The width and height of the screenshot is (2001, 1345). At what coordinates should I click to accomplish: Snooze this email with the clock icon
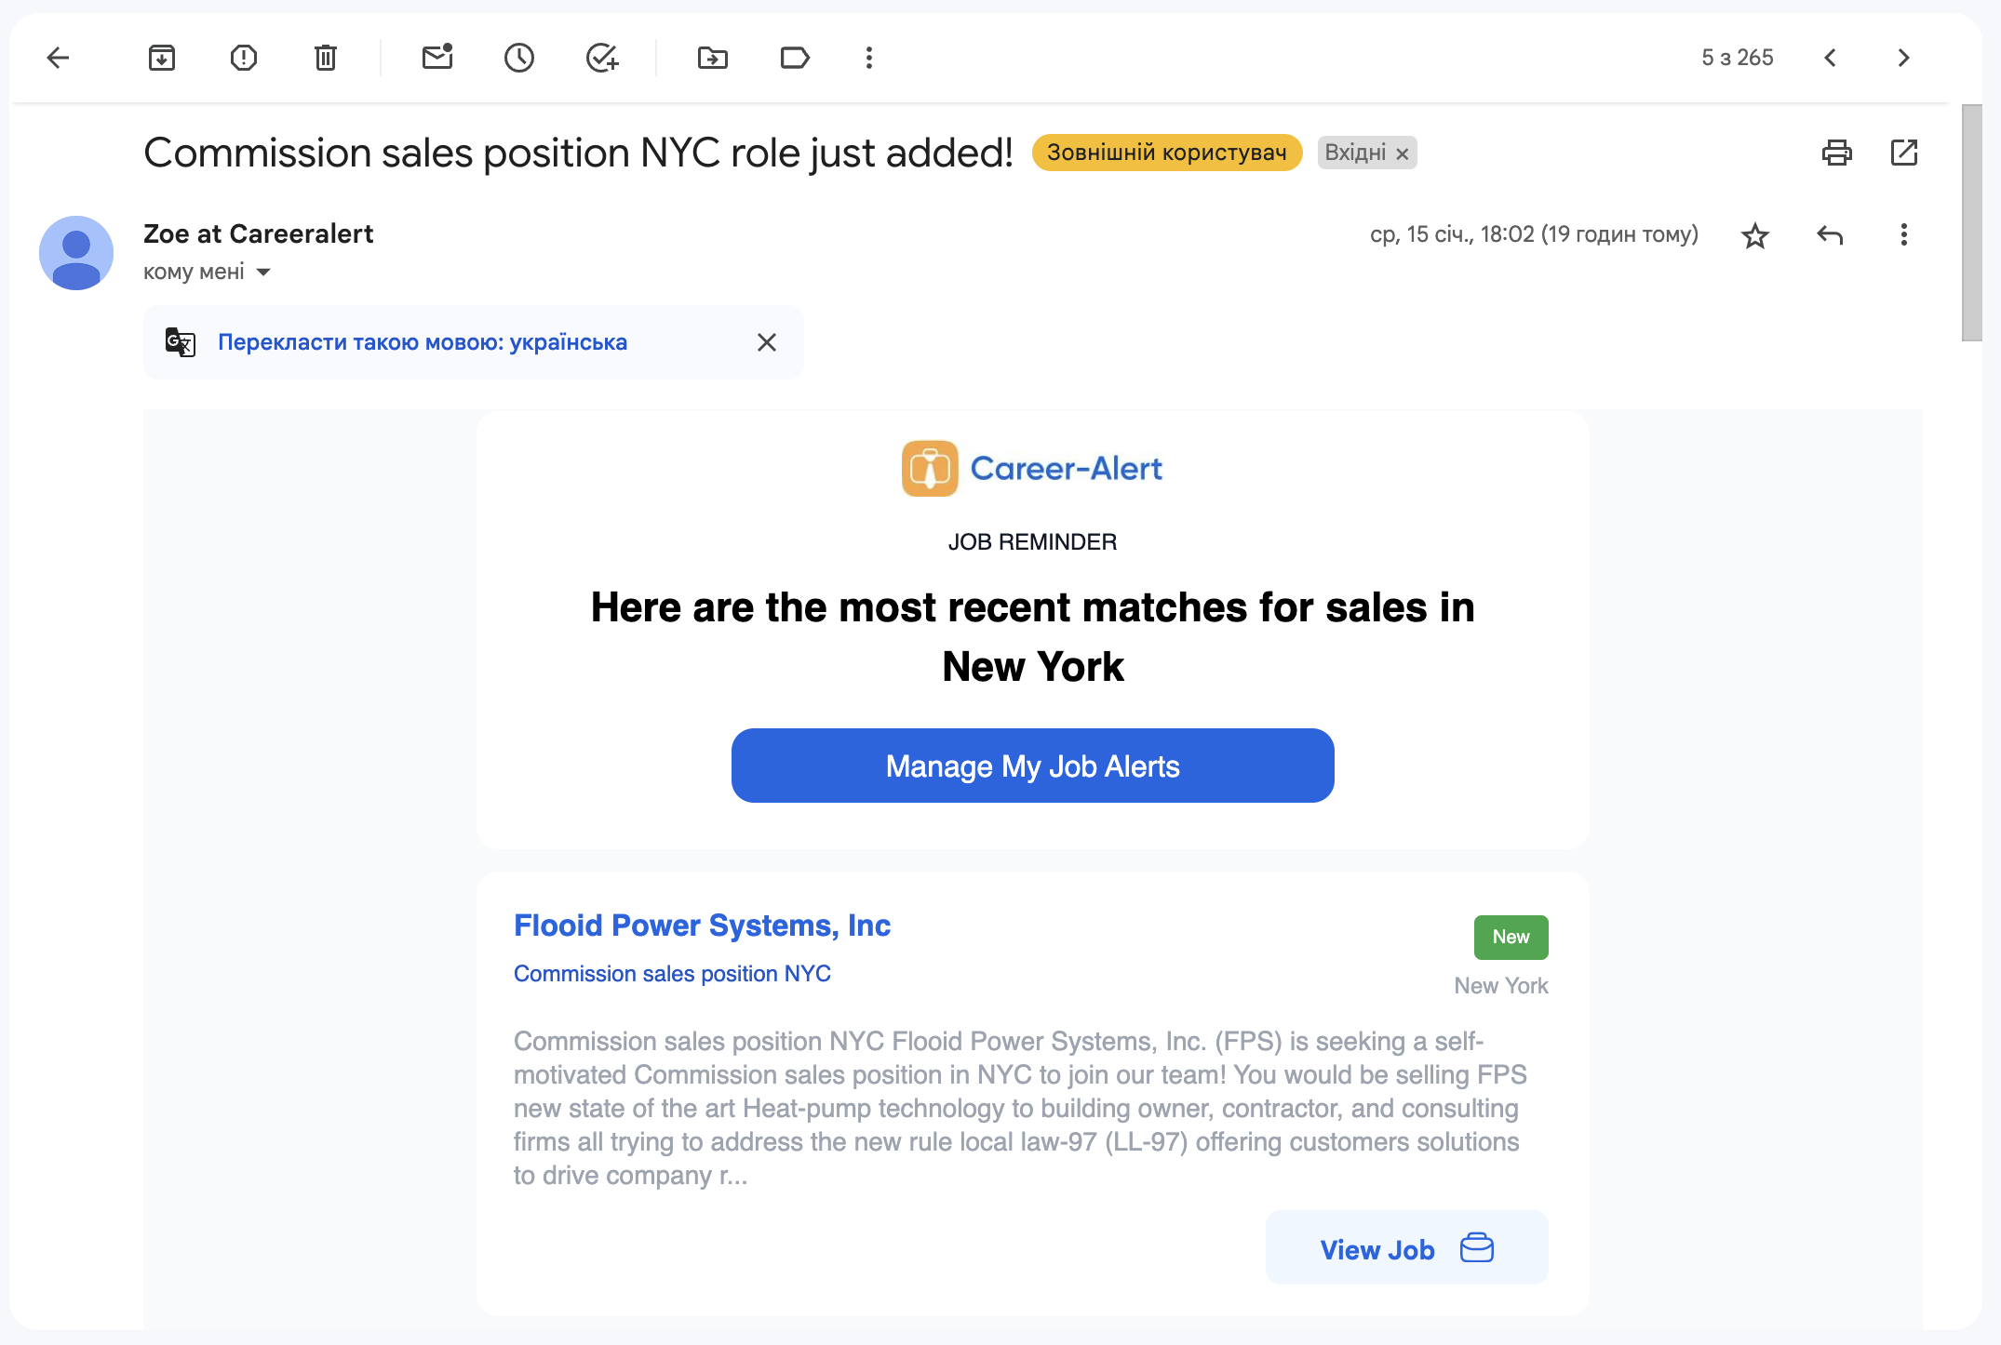519,58
